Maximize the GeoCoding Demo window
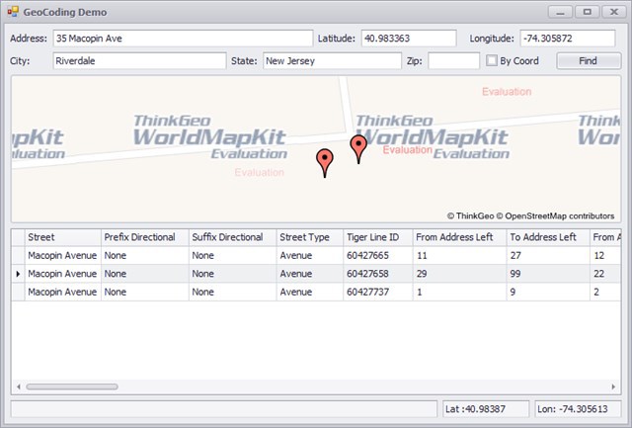This screenshot has height=428, width=632. (x=588, y=12)
